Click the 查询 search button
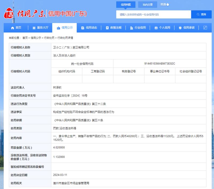 tap(201, 14)
